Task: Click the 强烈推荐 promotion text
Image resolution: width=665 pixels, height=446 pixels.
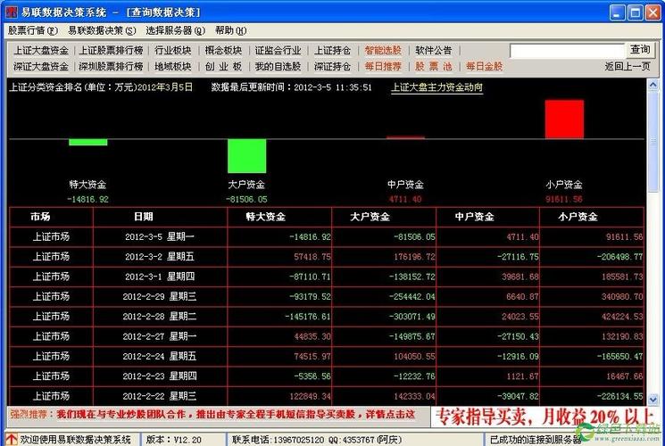Action: (212, 415)
